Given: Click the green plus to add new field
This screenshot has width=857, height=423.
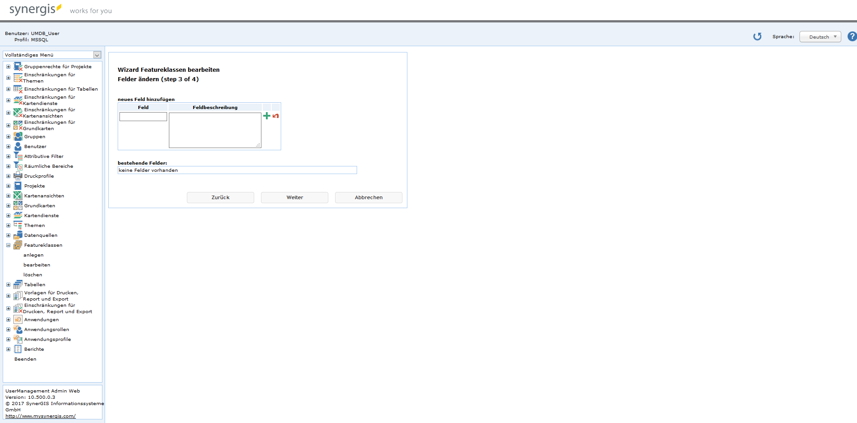Looking at the screenshot, I should tap(266, 115).
